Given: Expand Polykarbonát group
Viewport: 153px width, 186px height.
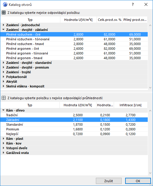Looking at the screenshot, I should 4,77.
